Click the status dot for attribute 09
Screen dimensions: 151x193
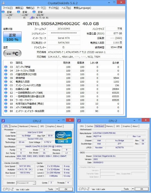[6, 78]
